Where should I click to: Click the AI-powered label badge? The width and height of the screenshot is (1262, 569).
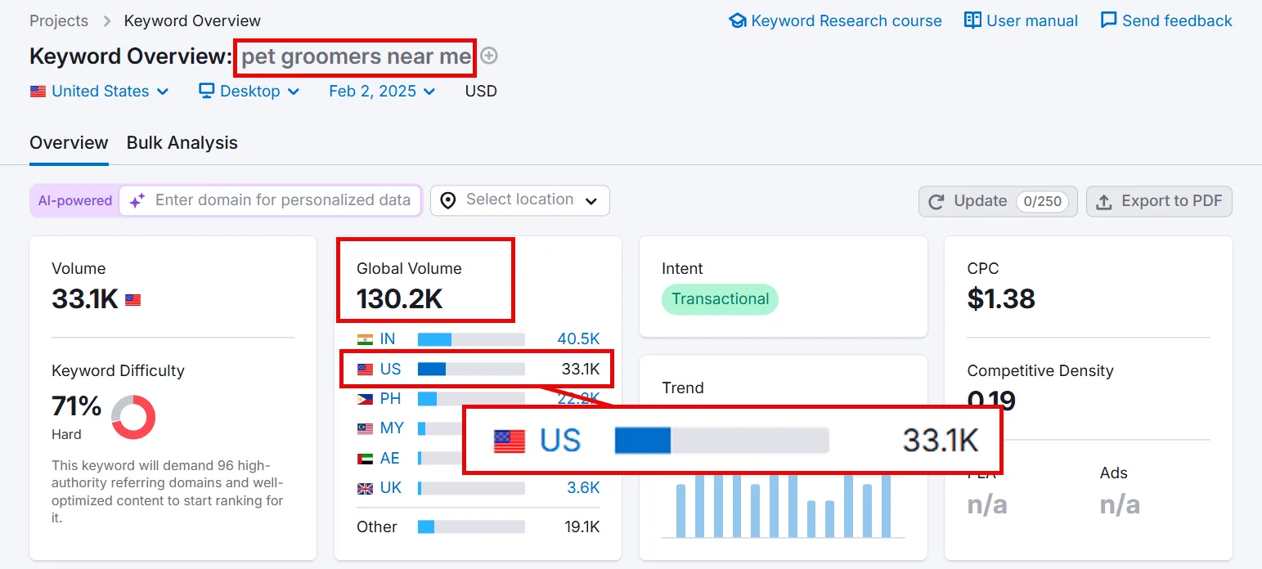click(75, 200)
